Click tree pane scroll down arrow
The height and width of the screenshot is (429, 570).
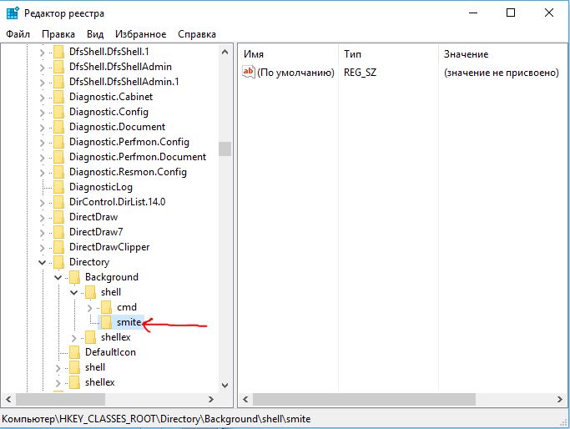225,386
